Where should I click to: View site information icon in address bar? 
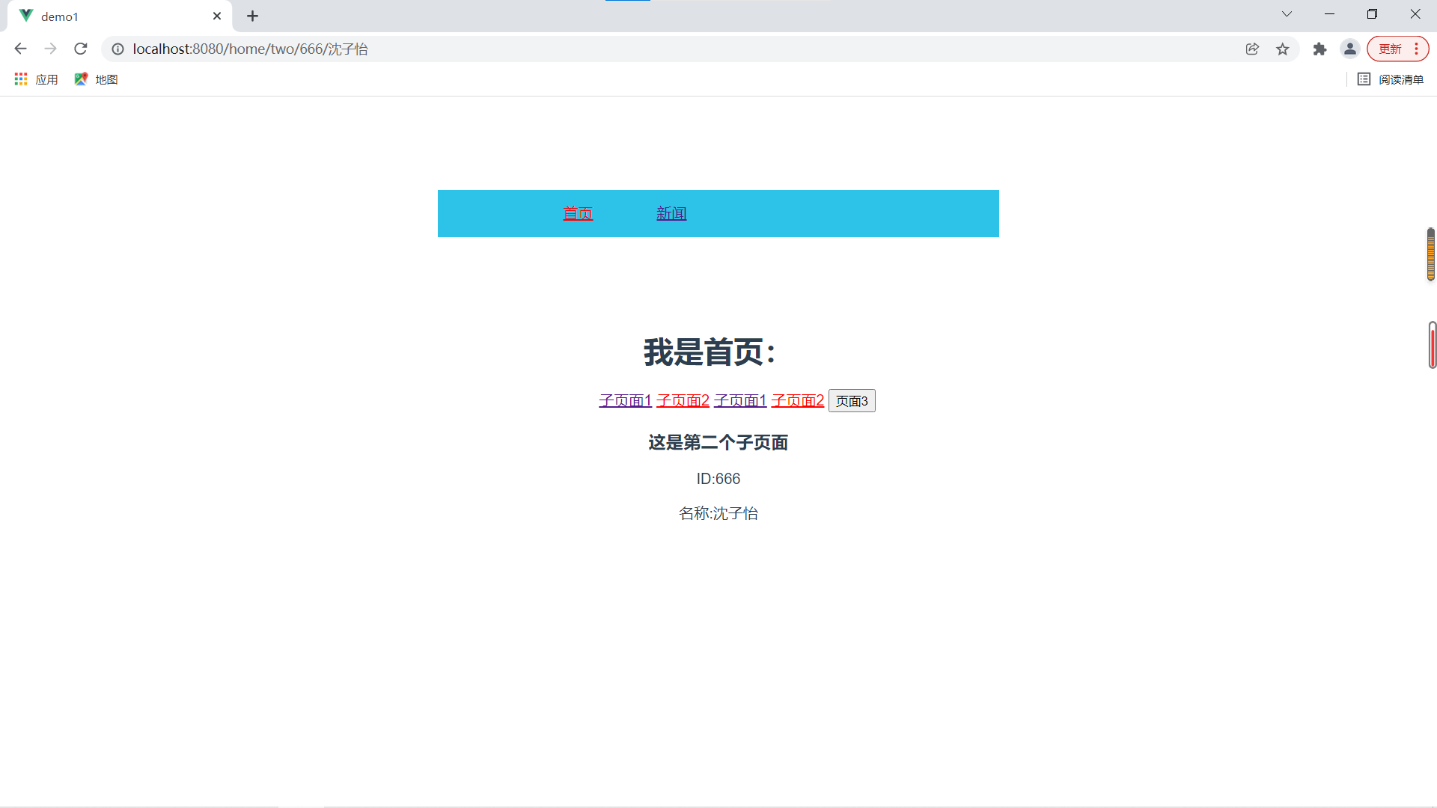click(x=118, y=49)
